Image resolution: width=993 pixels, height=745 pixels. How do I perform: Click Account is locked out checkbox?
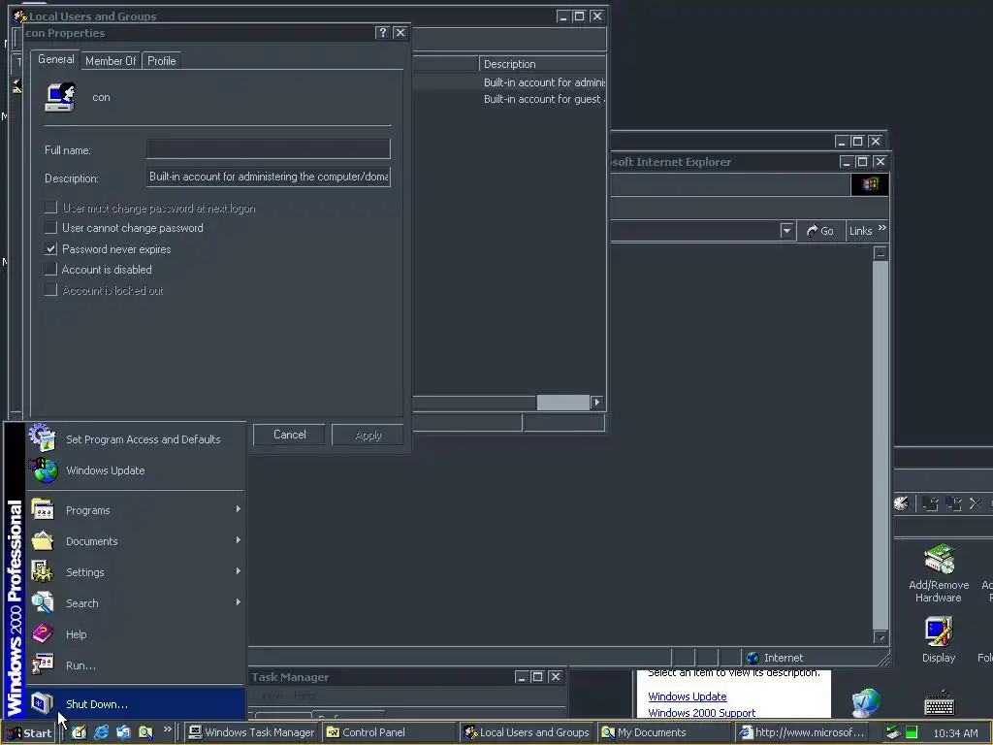coord(50,290)
